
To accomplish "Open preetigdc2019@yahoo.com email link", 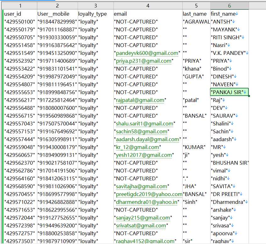I will [x=149, y=194].
